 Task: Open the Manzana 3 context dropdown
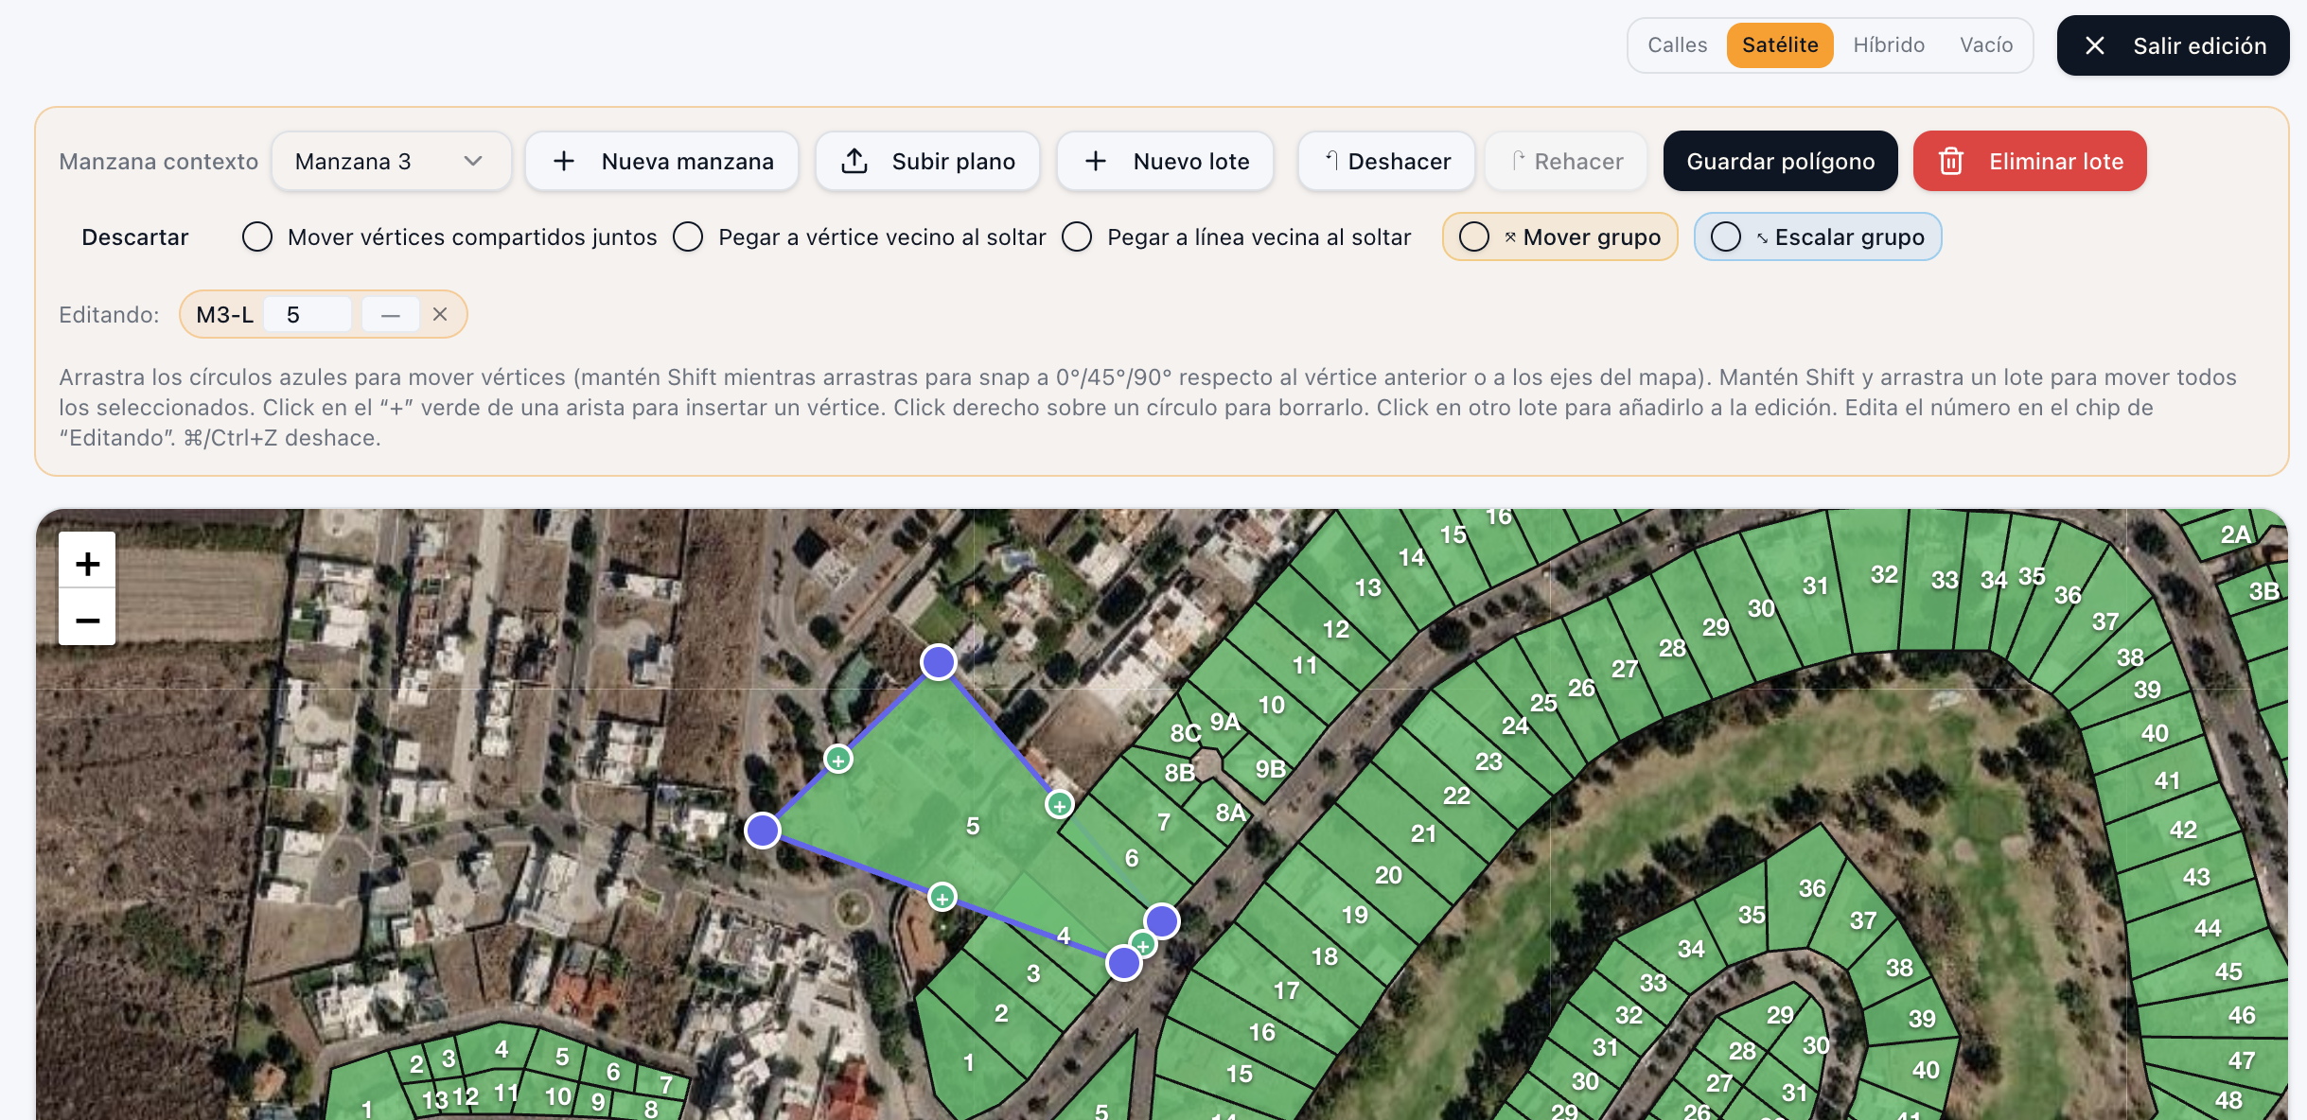[391, 161]
